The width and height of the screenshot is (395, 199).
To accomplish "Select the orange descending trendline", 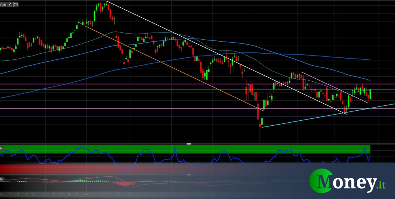I will tap(174, 69).
